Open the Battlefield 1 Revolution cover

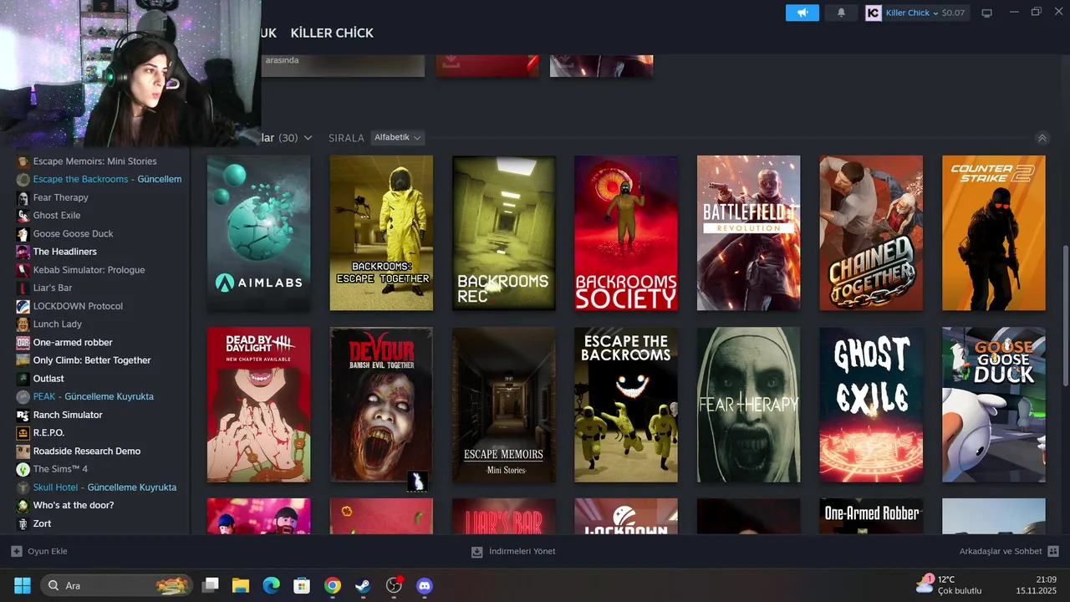[x=748, y=232]
